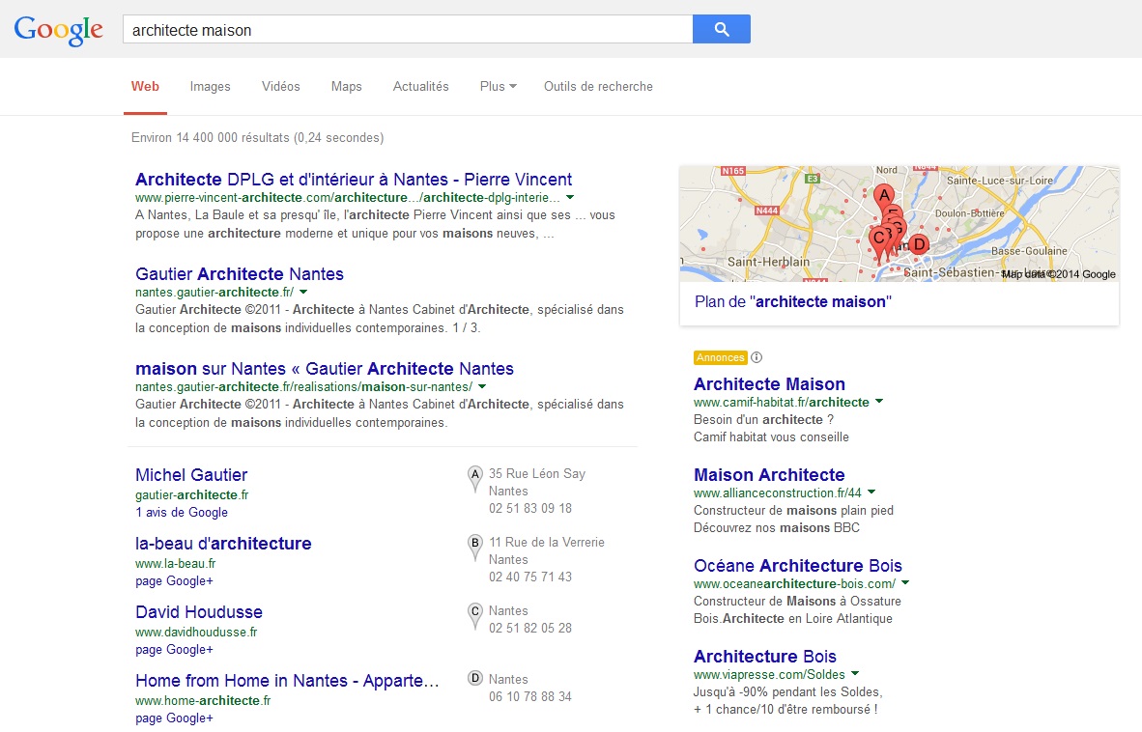Viewport: 1142px width, 732px height.
Task: Click map pin C next to David Houdusse
Action: pyautogui.click(x=474, y=614)
